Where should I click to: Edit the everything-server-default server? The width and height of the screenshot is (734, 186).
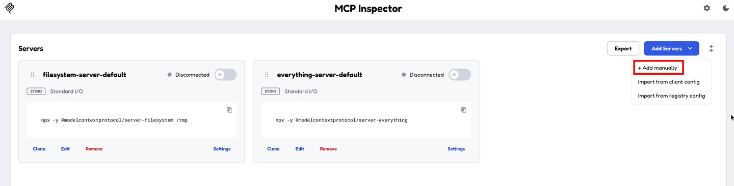[x=300, y=149]
